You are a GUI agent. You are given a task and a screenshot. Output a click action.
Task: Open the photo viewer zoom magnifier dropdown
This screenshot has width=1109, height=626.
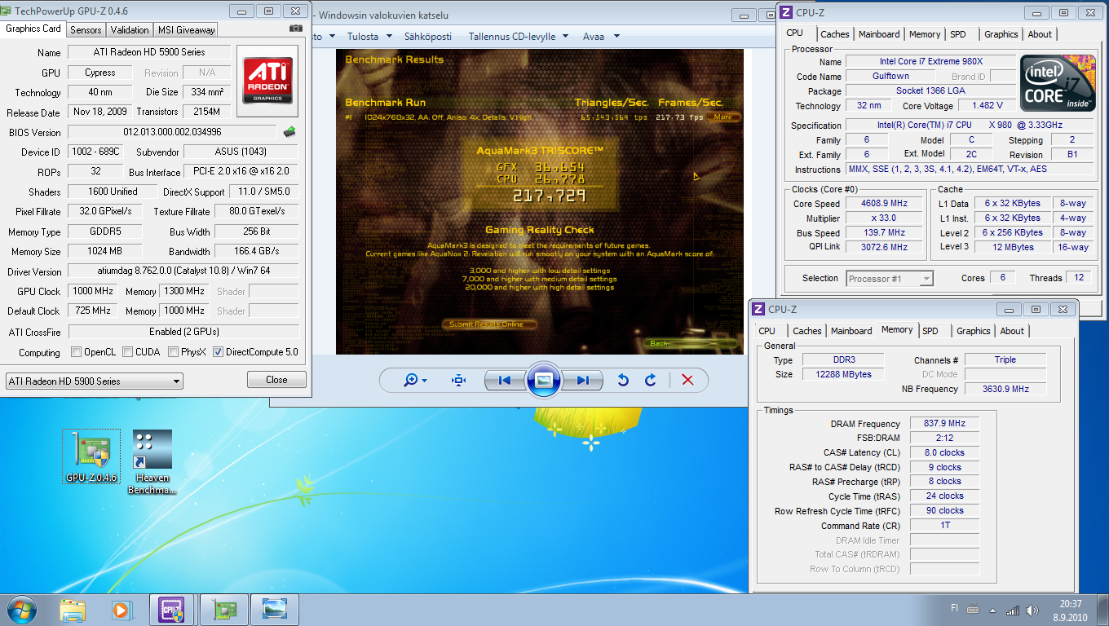click(x=416, y=380)
